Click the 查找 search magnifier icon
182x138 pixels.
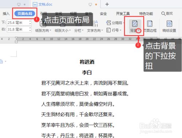pos(163,13)
